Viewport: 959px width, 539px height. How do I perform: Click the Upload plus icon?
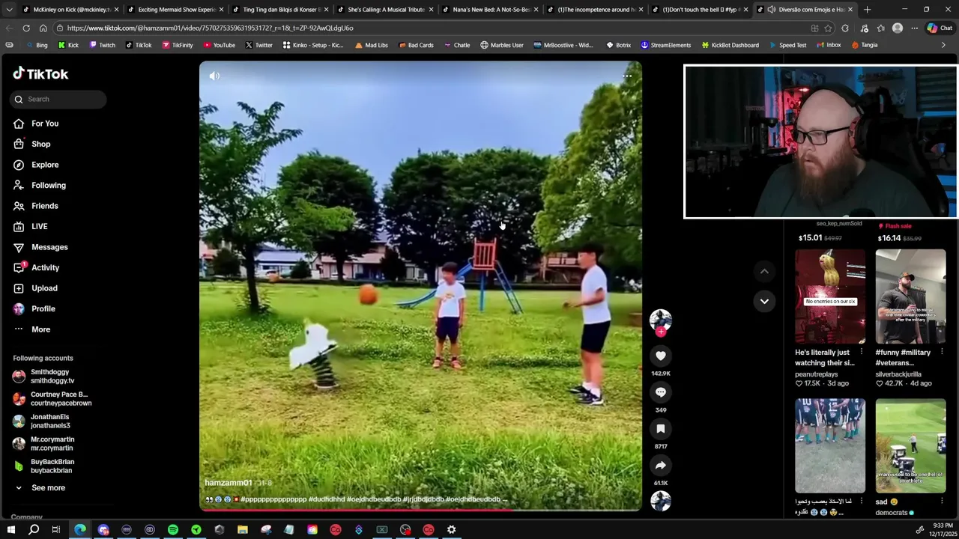pos(19,288)
